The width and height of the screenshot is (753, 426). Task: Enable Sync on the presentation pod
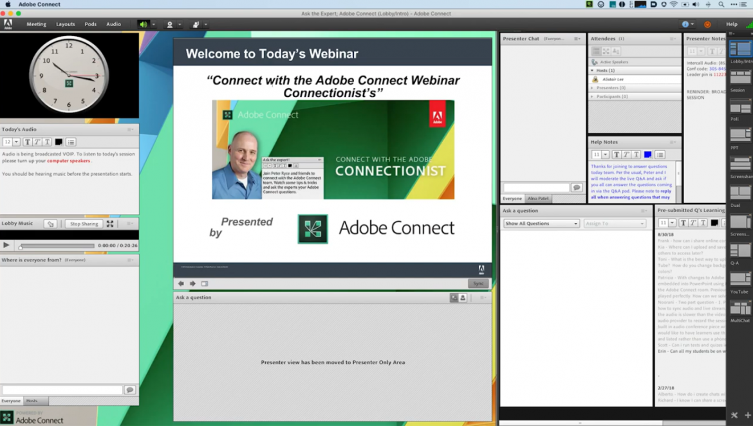click(478, 283)
